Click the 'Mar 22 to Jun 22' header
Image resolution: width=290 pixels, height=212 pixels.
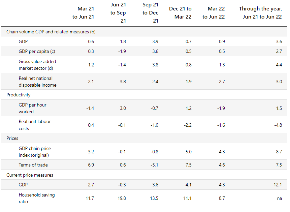point(214,13)
